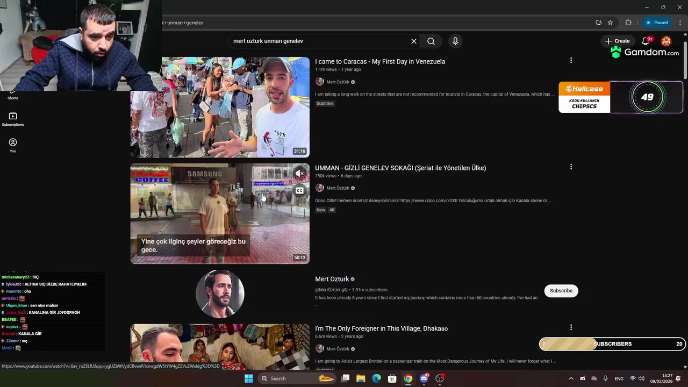Viewport: 688px width, 387px height.
Task: Open options for the Dhaka village video
Action: pyautogui.click(x=571, y=327)
